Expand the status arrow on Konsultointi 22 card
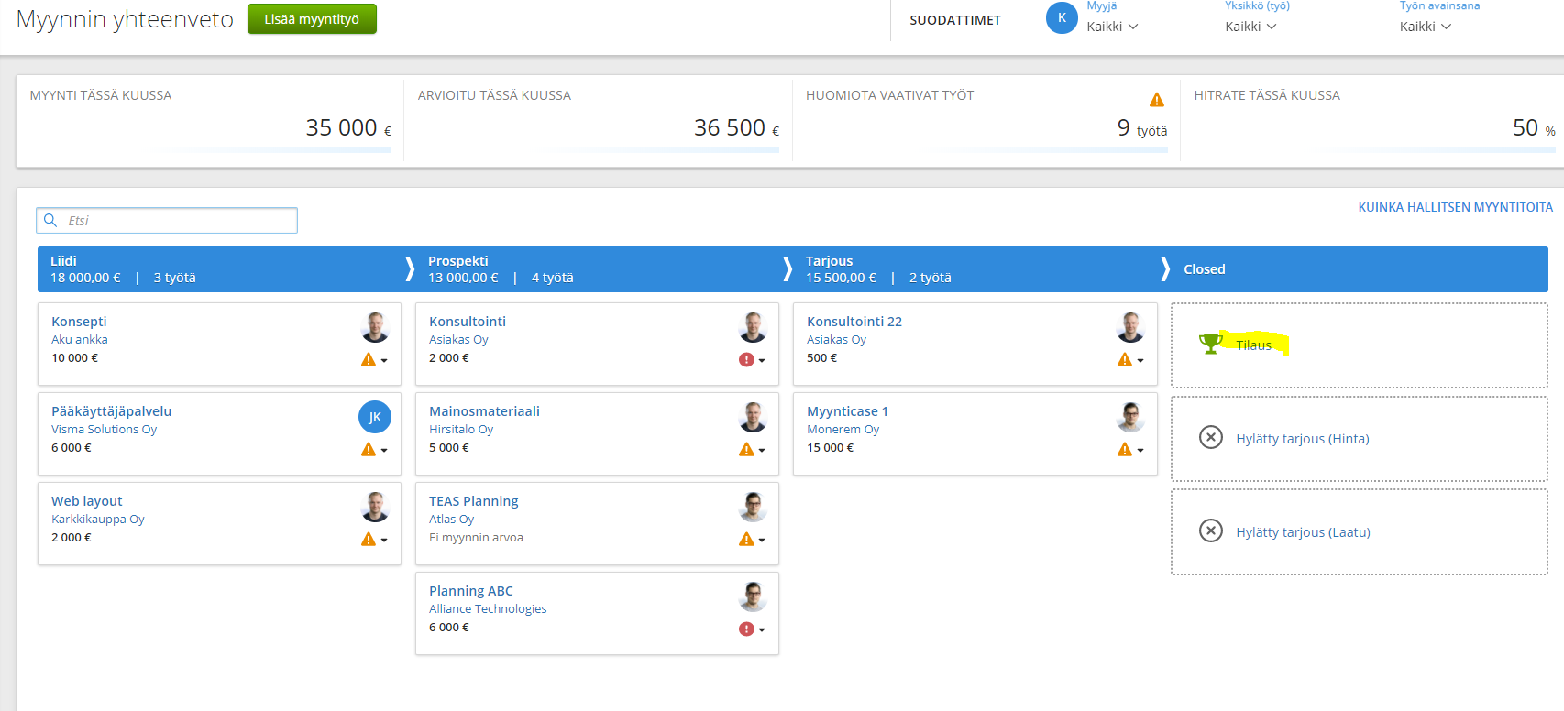The image size is (1564, 711). (x=1140, y=361)
